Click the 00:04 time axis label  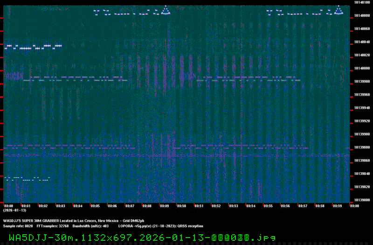coord(78,206)
